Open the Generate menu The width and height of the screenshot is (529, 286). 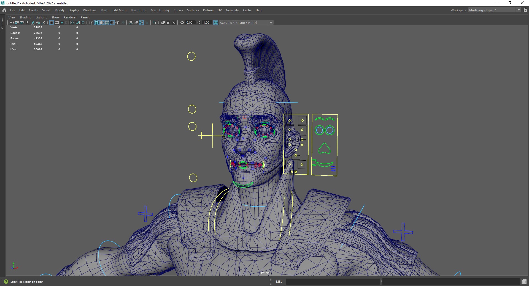(x=232, y=10)
